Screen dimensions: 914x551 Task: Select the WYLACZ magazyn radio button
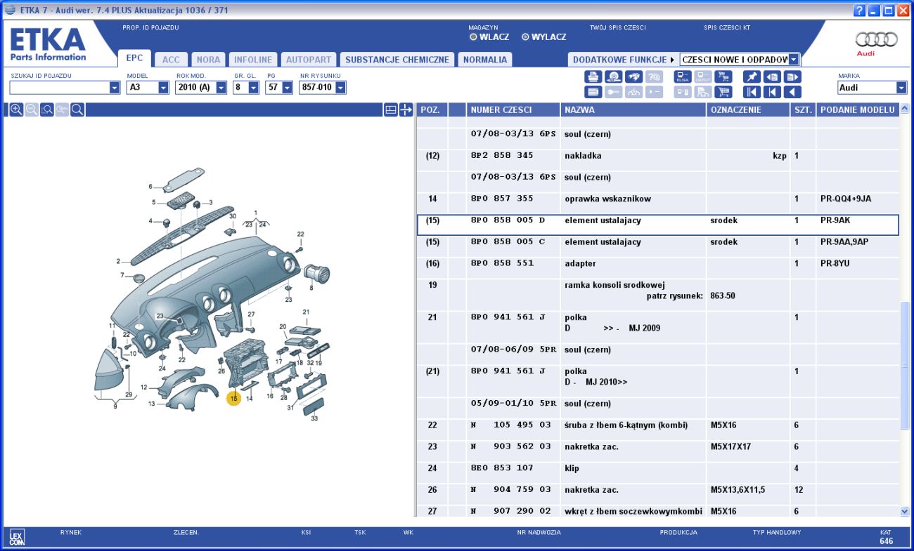(525, 37)
